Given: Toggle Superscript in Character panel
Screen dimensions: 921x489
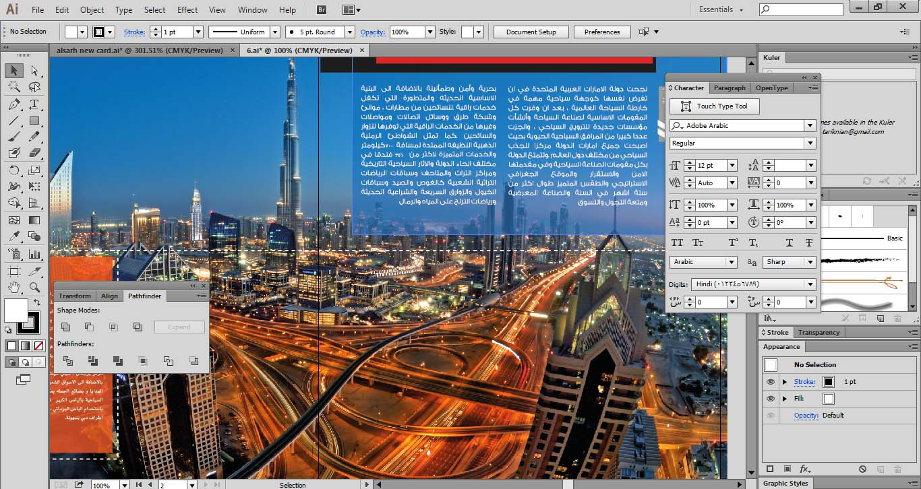Looking at the screenshot, I should (733, 242).
